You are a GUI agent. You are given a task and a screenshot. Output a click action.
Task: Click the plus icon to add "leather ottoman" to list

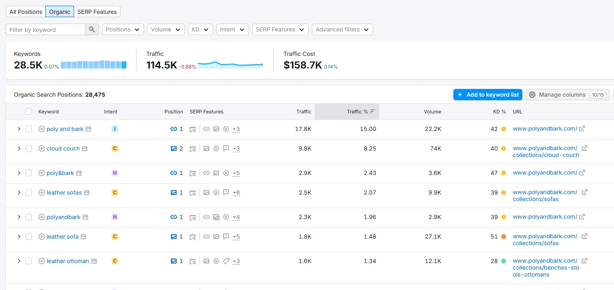(x=41, y=261)
